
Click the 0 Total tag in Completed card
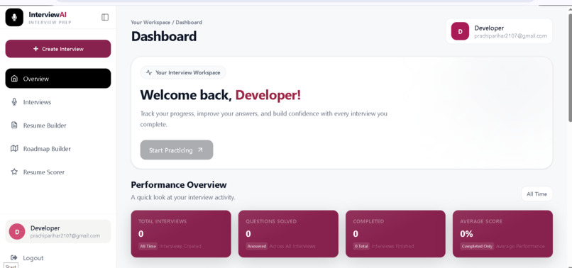(361, 246)
